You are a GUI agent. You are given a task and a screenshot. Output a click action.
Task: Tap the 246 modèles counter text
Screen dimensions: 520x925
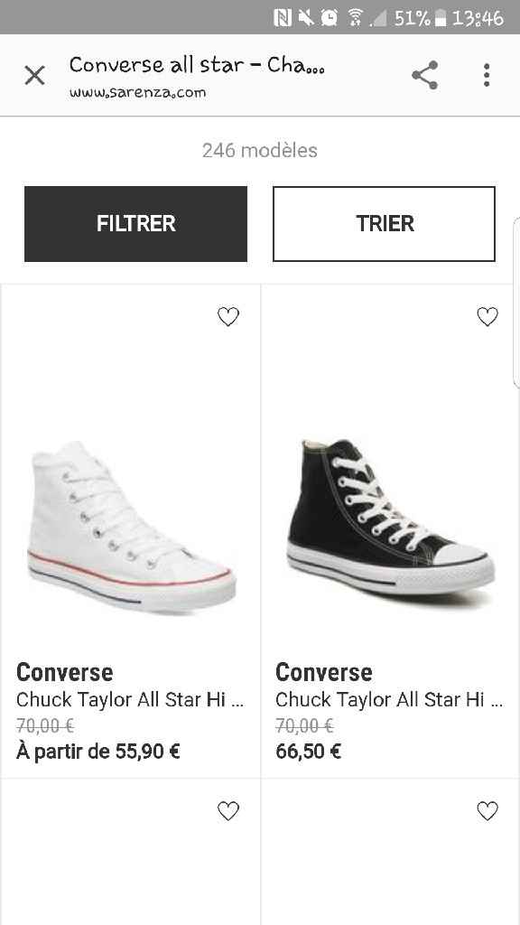pyautogui.click(x=259, y=150)
